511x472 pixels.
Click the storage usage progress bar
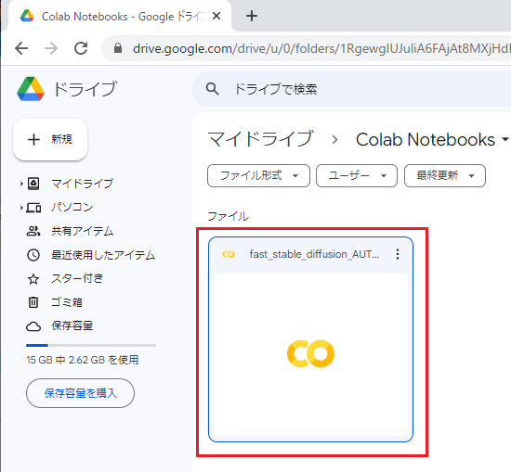[91, 345]
